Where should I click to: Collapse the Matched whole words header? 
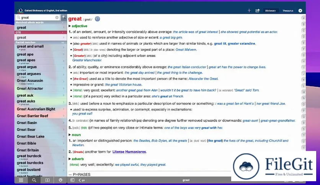point(41,23)
